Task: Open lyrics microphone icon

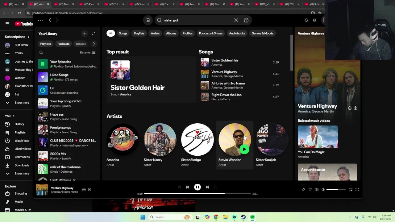Action: 303,190
